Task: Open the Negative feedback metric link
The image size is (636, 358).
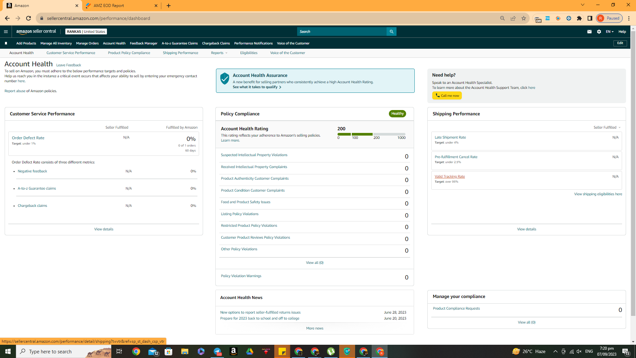Action: [32, 171]
